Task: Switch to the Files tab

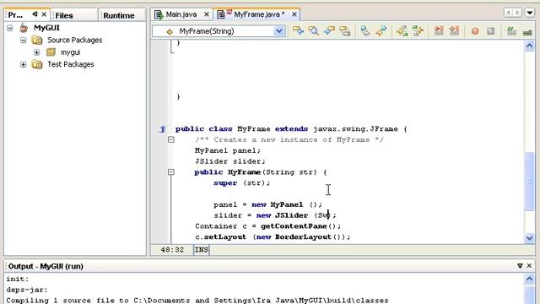Action: click(64, 15)
